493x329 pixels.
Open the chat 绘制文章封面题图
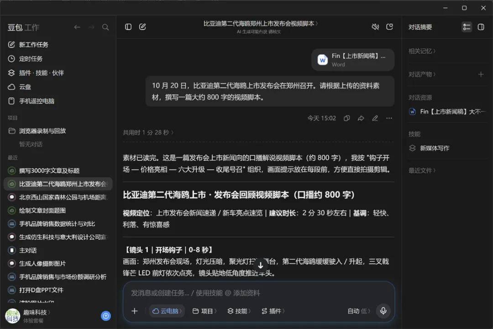[58, 210]
